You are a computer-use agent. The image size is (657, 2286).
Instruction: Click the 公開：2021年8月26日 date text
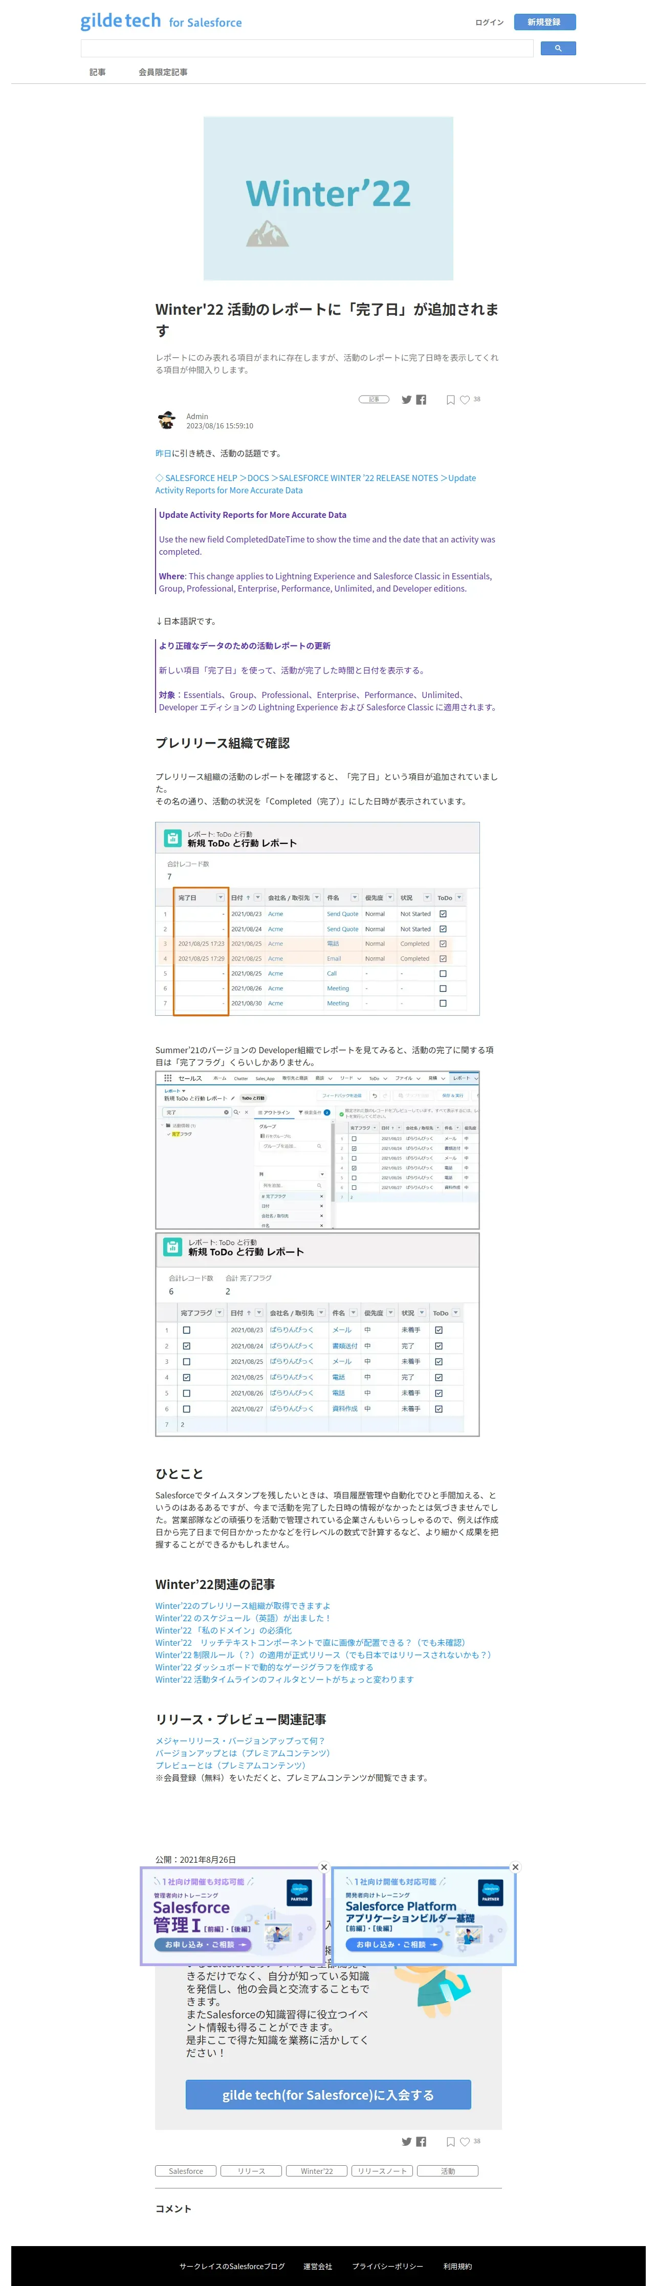pos(195,1859)
